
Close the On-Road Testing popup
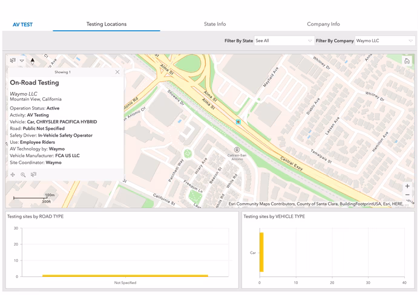[x=117, y=72]
